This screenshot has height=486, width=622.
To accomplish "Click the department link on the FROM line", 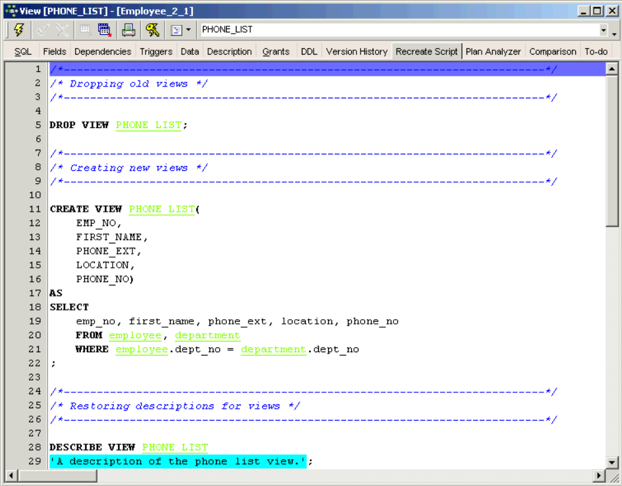I will pos(208,335).
